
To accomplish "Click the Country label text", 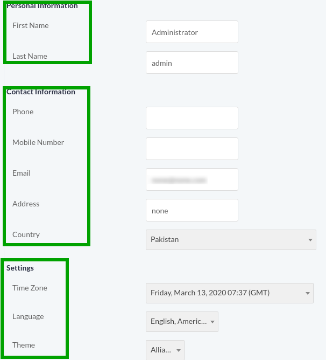I will click(26, 234).
